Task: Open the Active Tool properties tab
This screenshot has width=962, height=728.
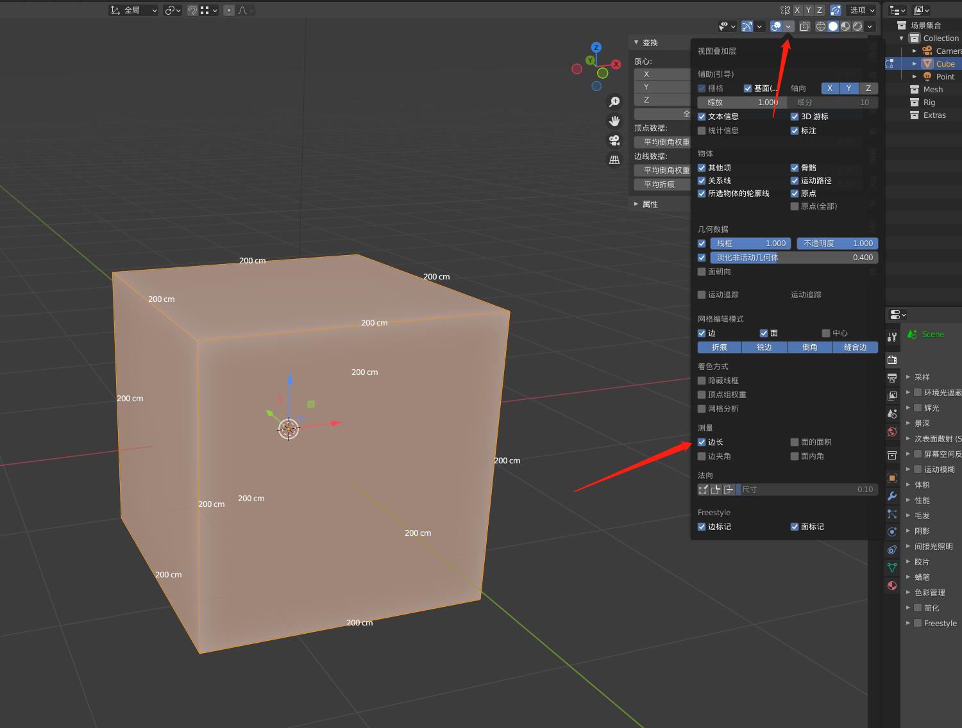Action: click(892, 337)
